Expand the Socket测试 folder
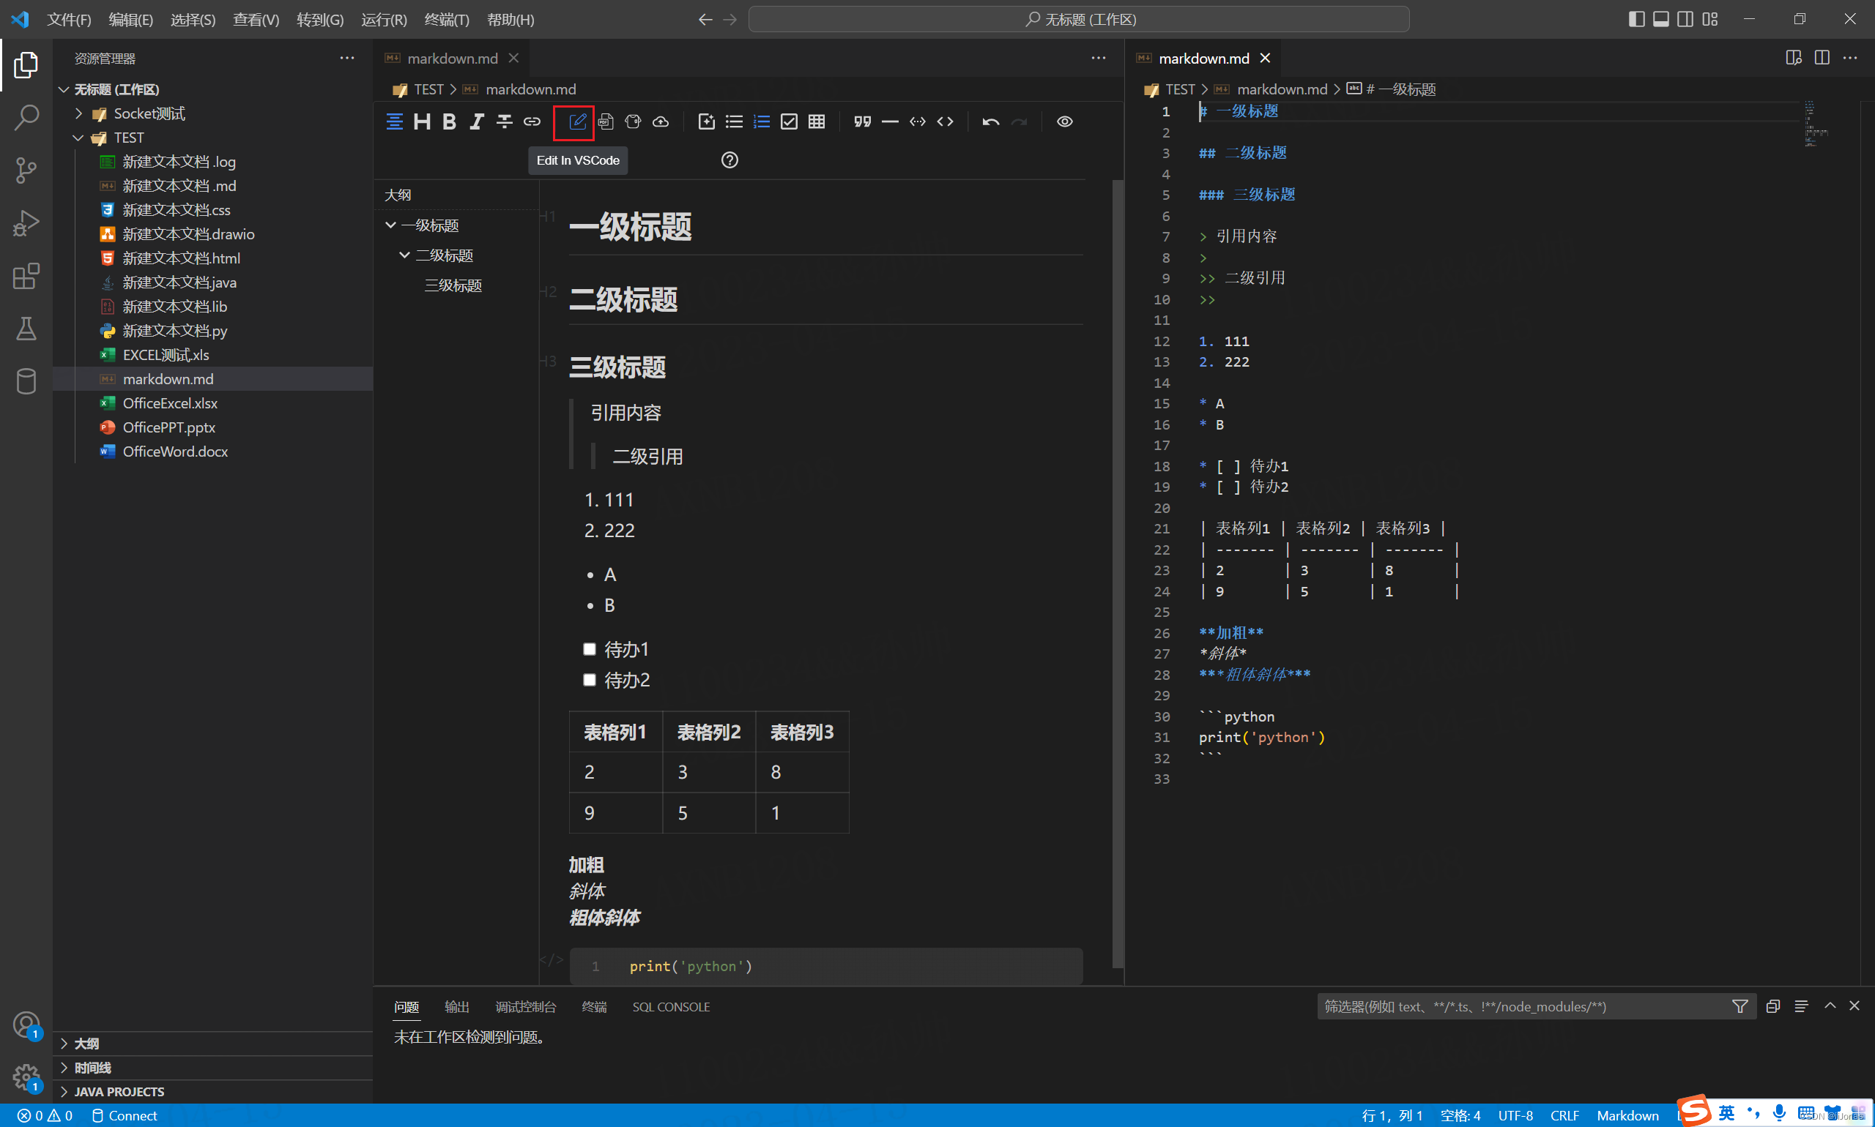1875x1127 pixels. pyautogui.click(x=78, y=114)
